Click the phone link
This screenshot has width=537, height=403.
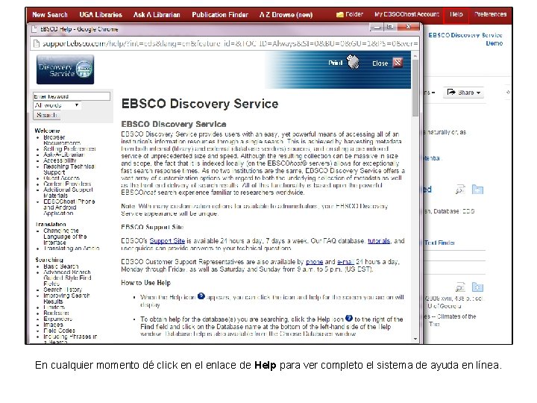click(315, 262)
